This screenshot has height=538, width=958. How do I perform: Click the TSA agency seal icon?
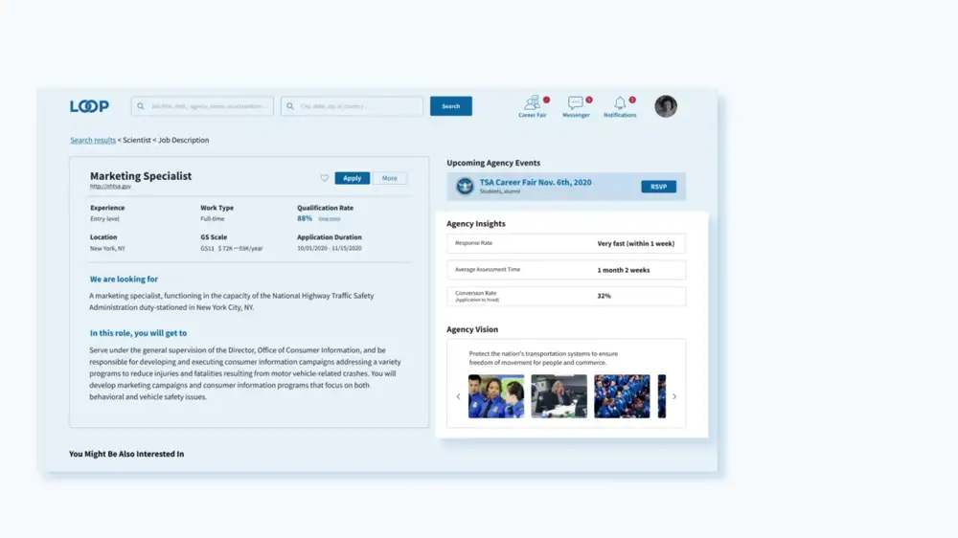pyautogui.click(x=465, y=187)
